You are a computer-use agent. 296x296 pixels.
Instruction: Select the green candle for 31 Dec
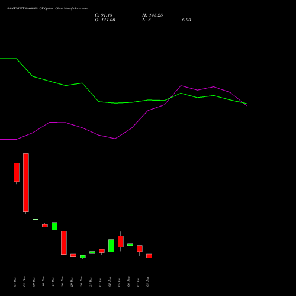[92, 252]
